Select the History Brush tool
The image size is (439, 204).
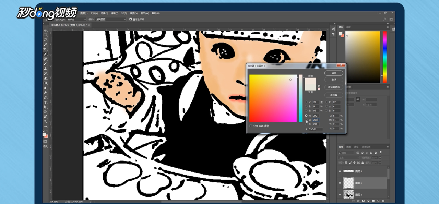[x=45, y=73]
